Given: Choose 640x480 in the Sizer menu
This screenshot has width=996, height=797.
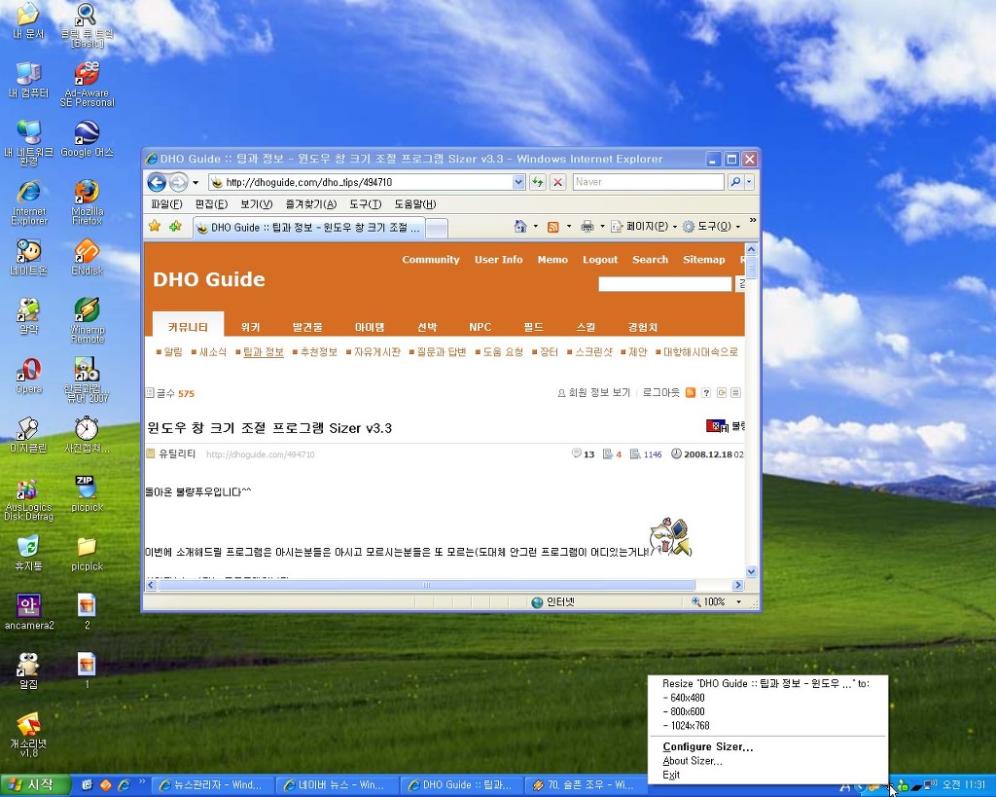Looking at the screenshot, I should [x=767, y=698].
